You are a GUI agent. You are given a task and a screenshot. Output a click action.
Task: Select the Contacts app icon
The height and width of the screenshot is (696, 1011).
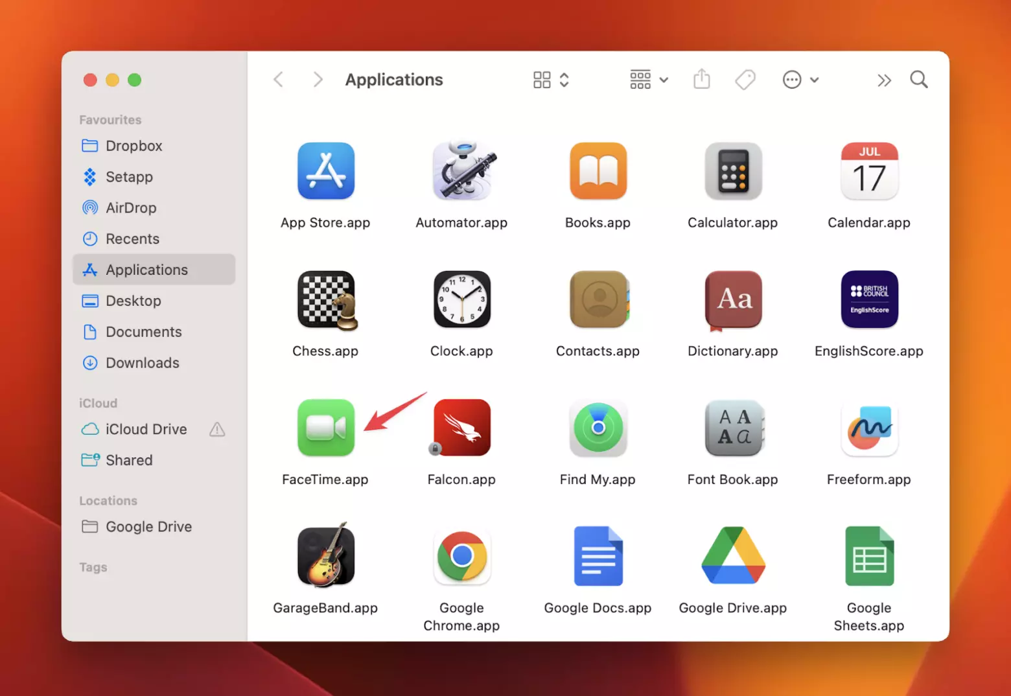(599, 299)
